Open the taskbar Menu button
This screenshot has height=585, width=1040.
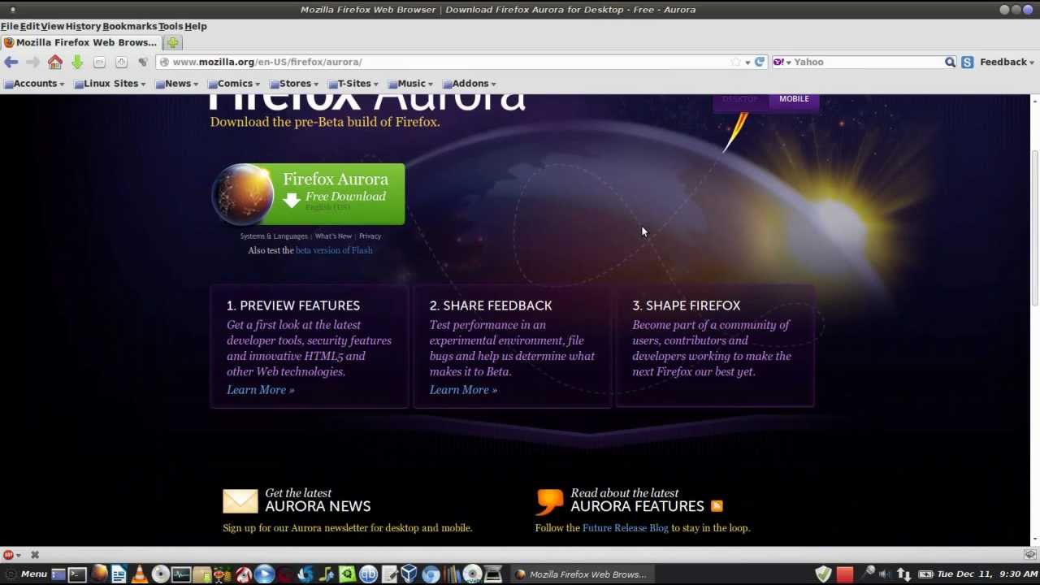tap(25, 574)
